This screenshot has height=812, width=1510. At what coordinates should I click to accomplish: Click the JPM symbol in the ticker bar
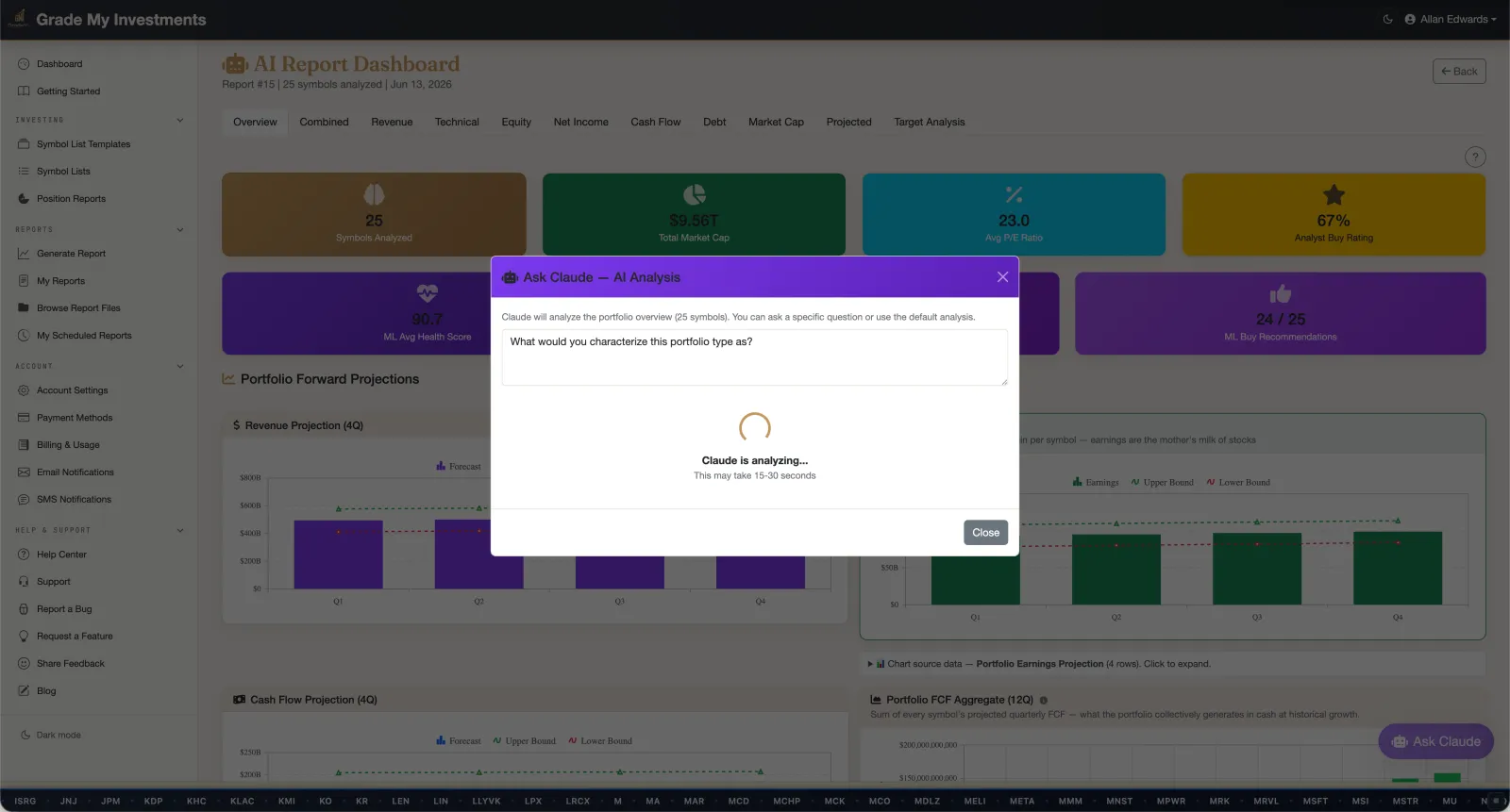110,802
